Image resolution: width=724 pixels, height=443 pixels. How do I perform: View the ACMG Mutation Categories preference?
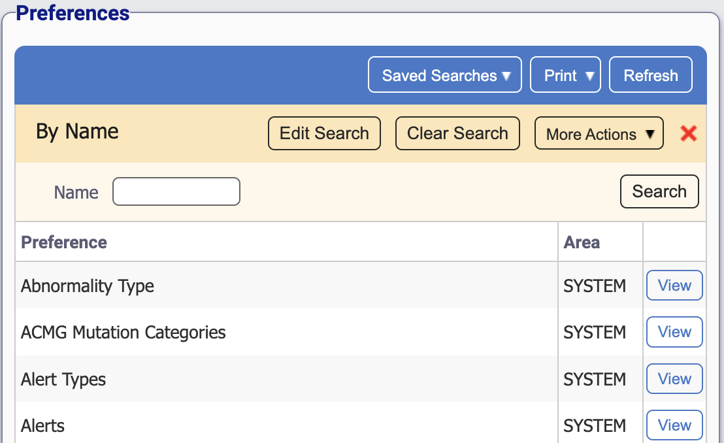click(674, 332)
